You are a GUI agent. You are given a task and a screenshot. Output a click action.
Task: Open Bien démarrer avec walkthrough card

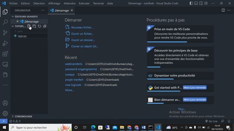click(180, 100)
